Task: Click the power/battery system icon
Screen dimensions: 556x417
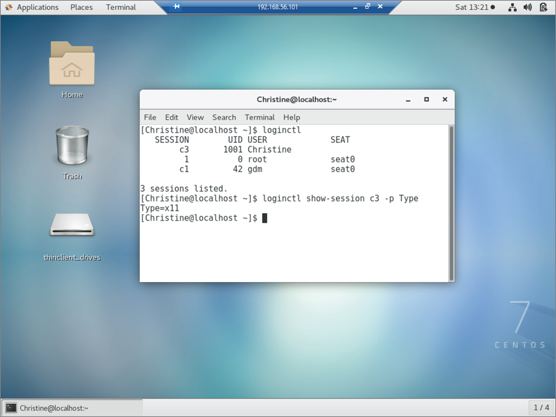Action: 543,7
